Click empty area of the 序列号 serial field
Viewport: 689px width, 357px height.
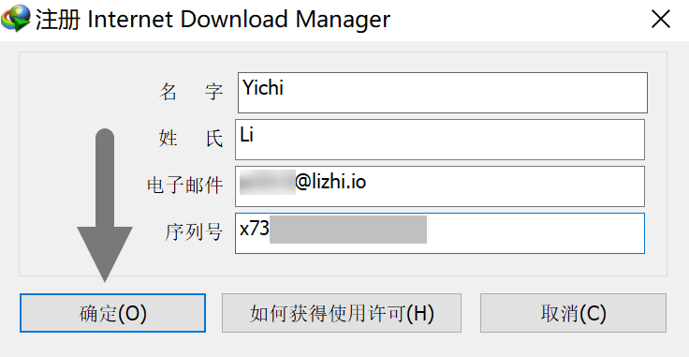[x=536, y=233]
